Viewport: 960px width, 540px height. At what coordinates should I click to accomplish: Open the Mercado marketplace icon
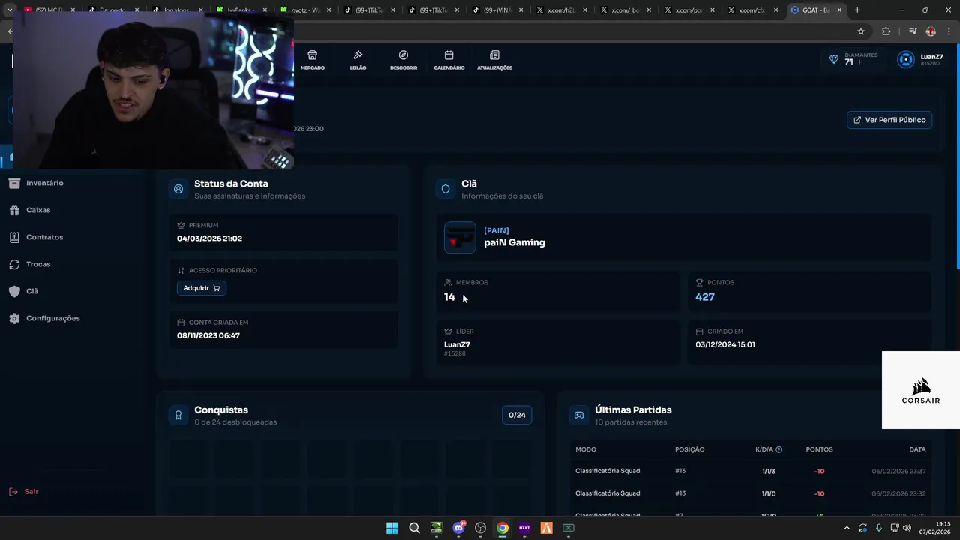[x=313, y=55]
